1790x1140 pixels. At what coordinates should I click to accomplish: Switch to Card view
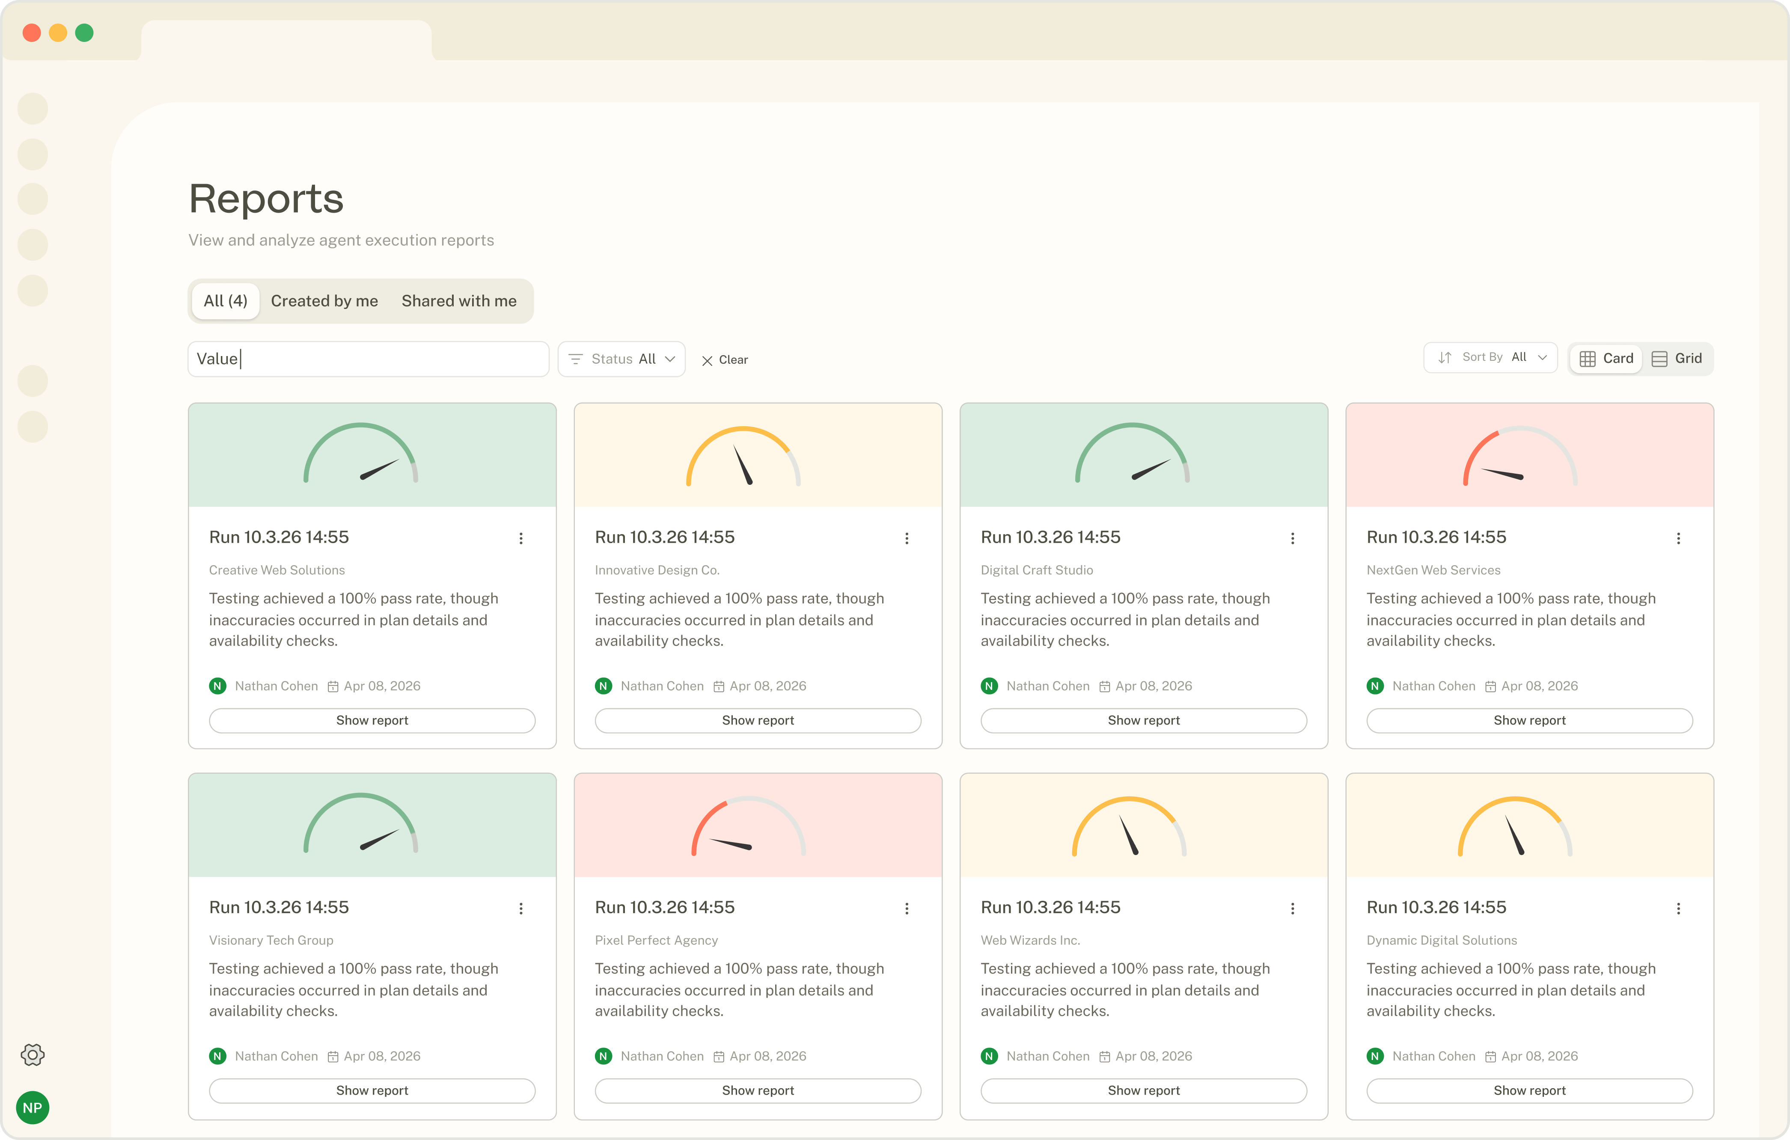[x=1606, y=358]
